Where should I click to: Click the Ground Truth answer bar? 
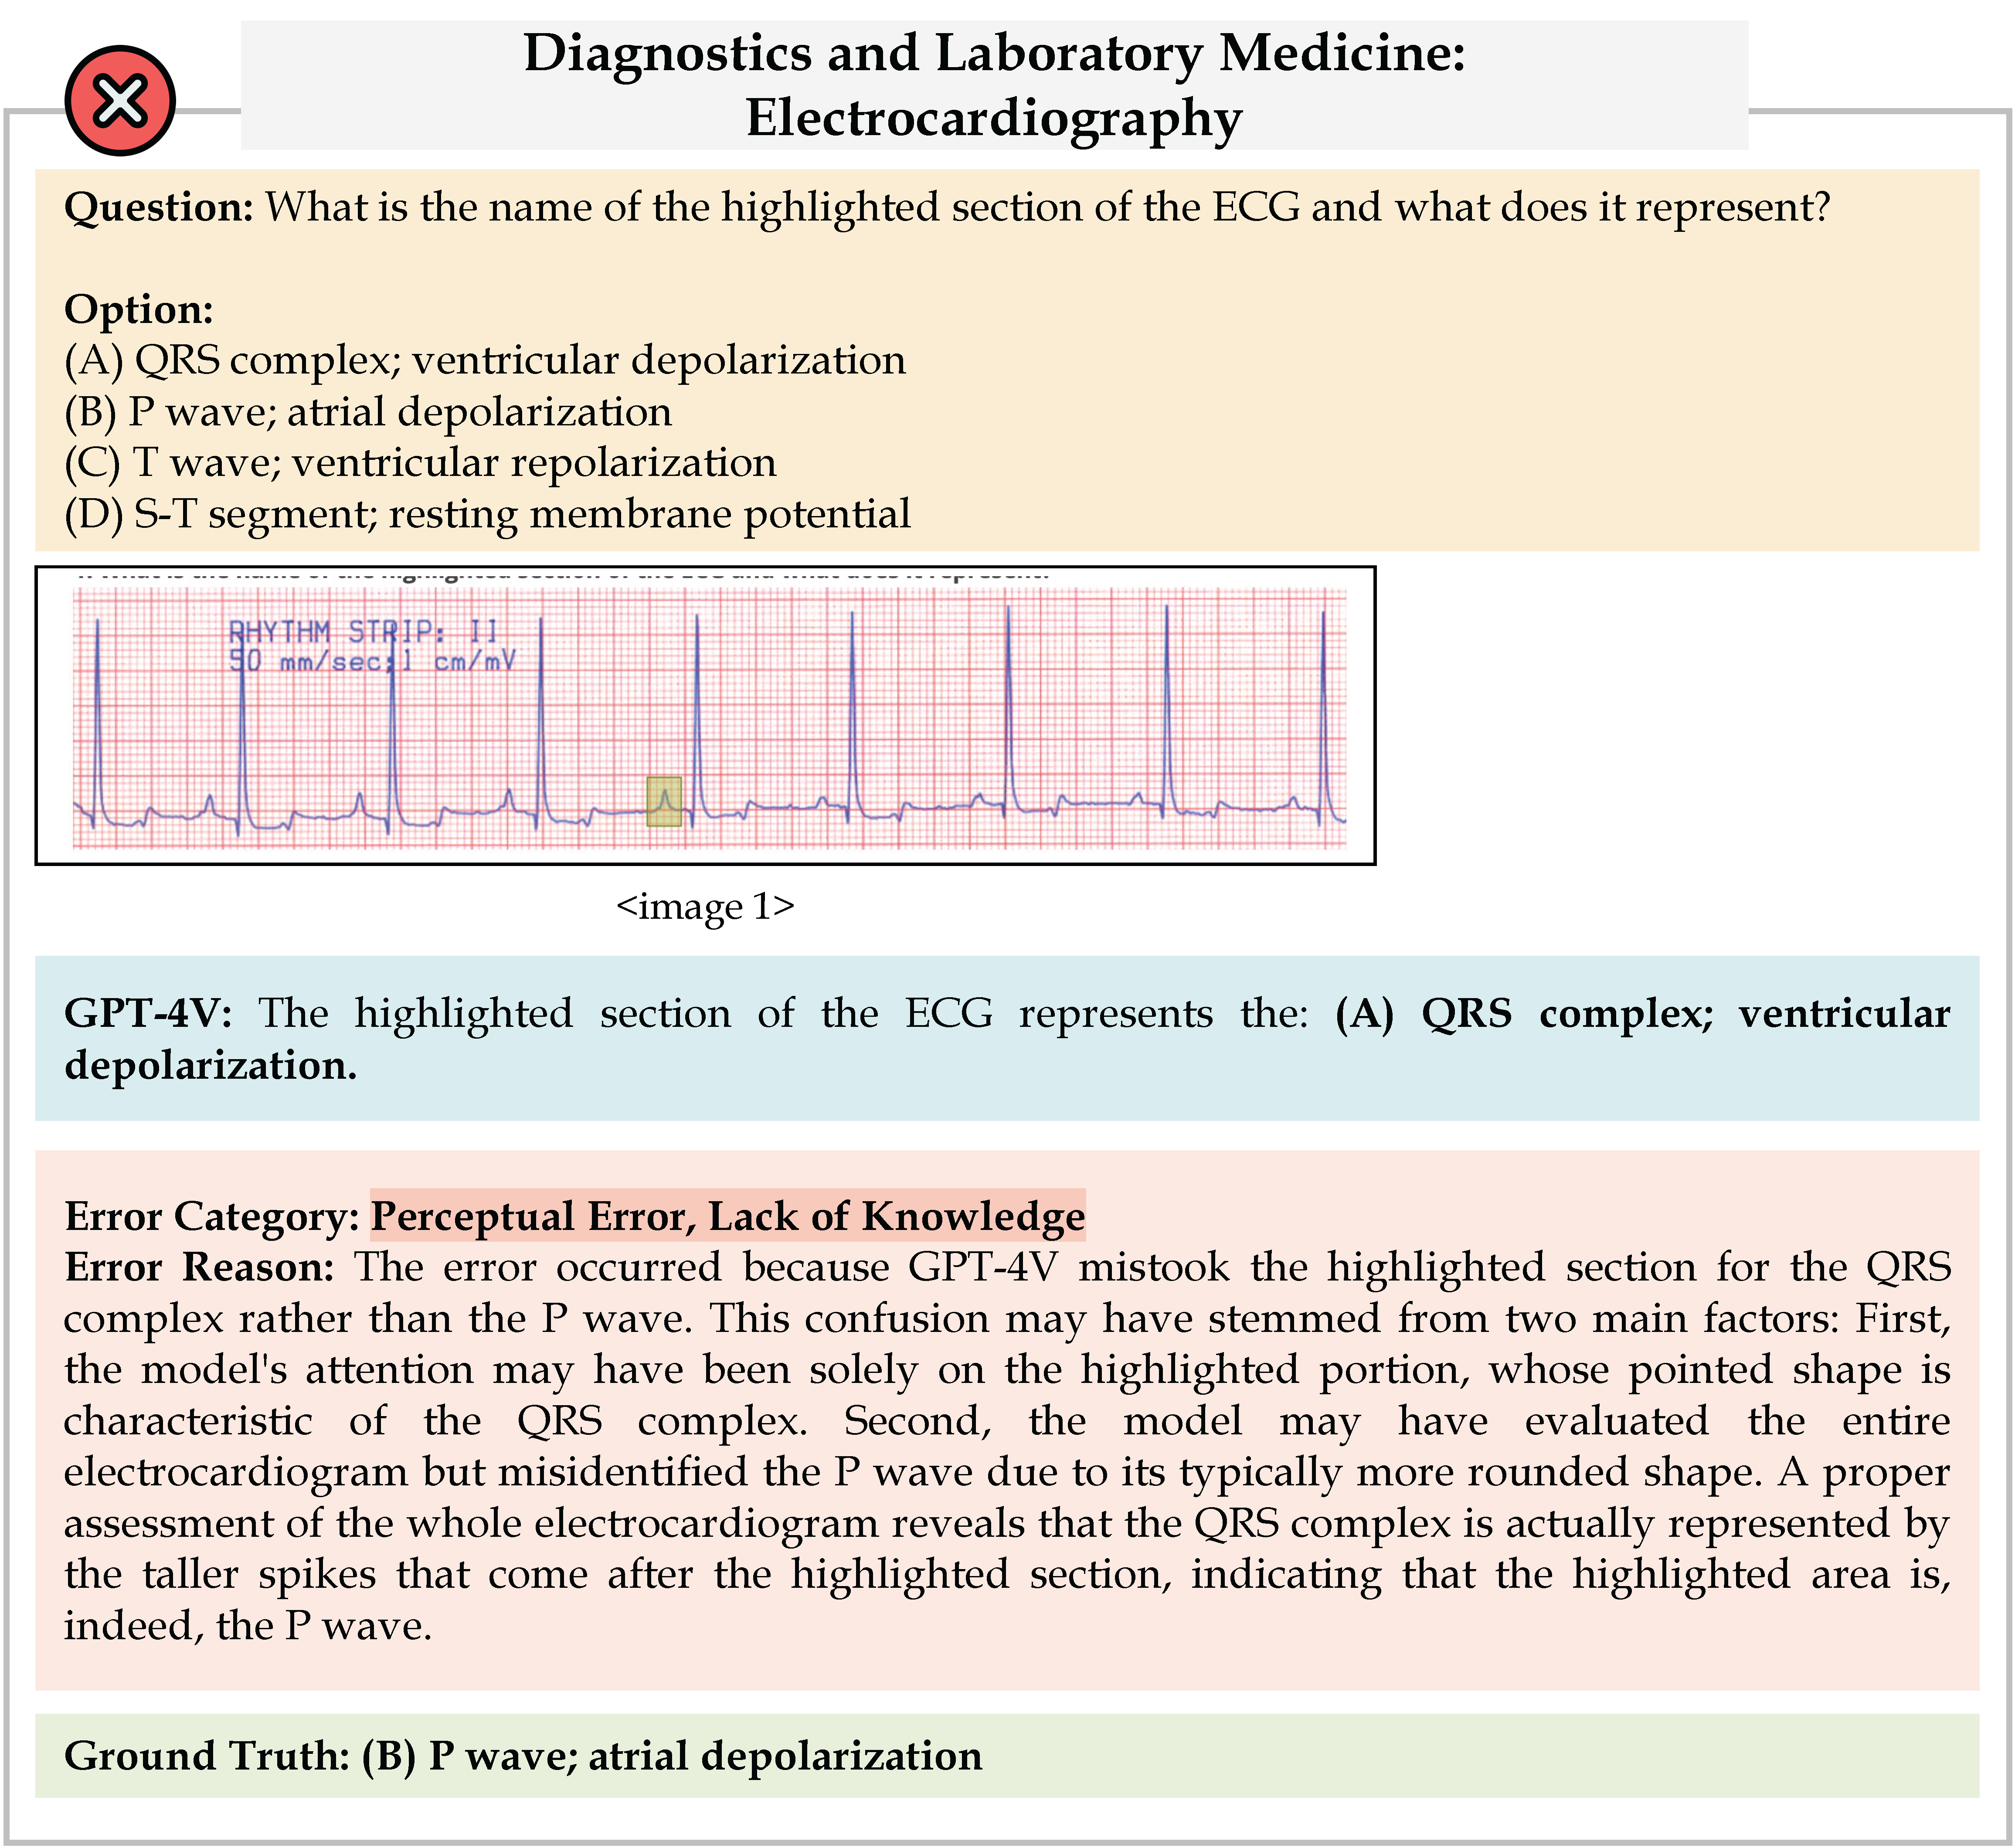click(1007, 1755)
